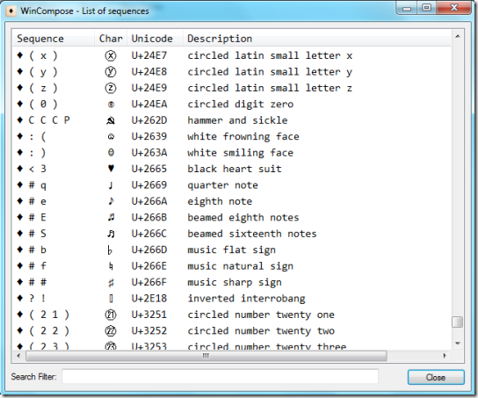Viewport: 478px width, 398px height.
Task: Click the WinCompose title bar app icon
Action: (x=11, y=11)
